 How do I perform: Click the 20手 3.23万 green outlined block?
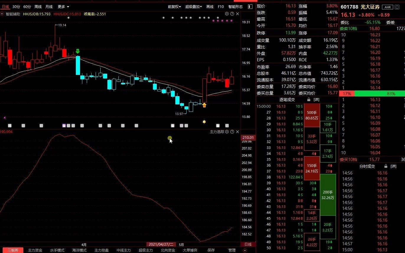click(x=328, y=227)
